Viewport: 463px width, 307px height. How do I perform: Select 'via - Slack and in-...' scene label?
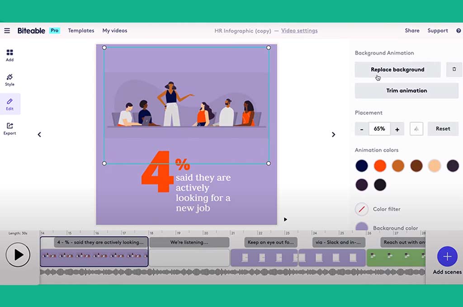pos(338,242)
